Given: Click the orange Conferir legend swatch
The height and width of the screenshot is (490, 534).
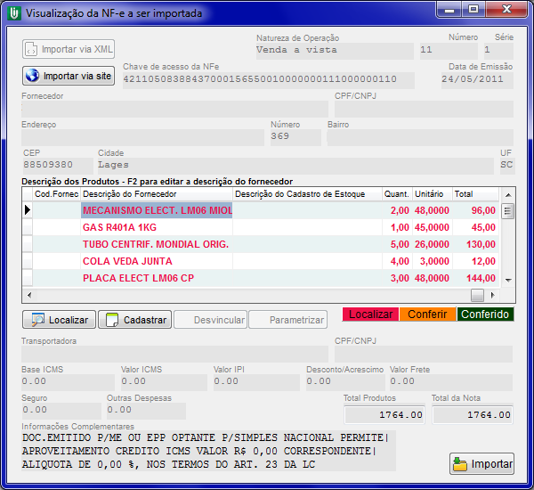Looking at the screenshot, I should [x=427, y=314].
